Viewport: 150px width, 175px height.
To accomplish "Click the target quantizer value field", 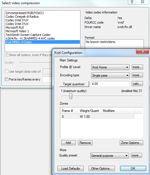I will (110, 84).
